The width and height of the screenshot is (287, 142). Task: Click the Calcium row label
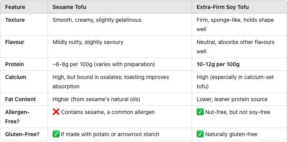click(16, 77)
